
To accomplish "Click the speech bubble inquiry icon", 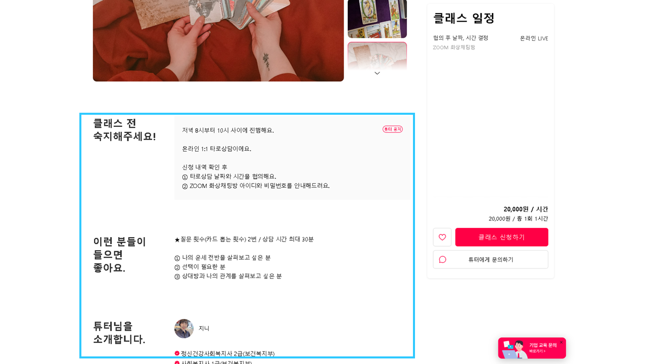I will click(443, 259).
